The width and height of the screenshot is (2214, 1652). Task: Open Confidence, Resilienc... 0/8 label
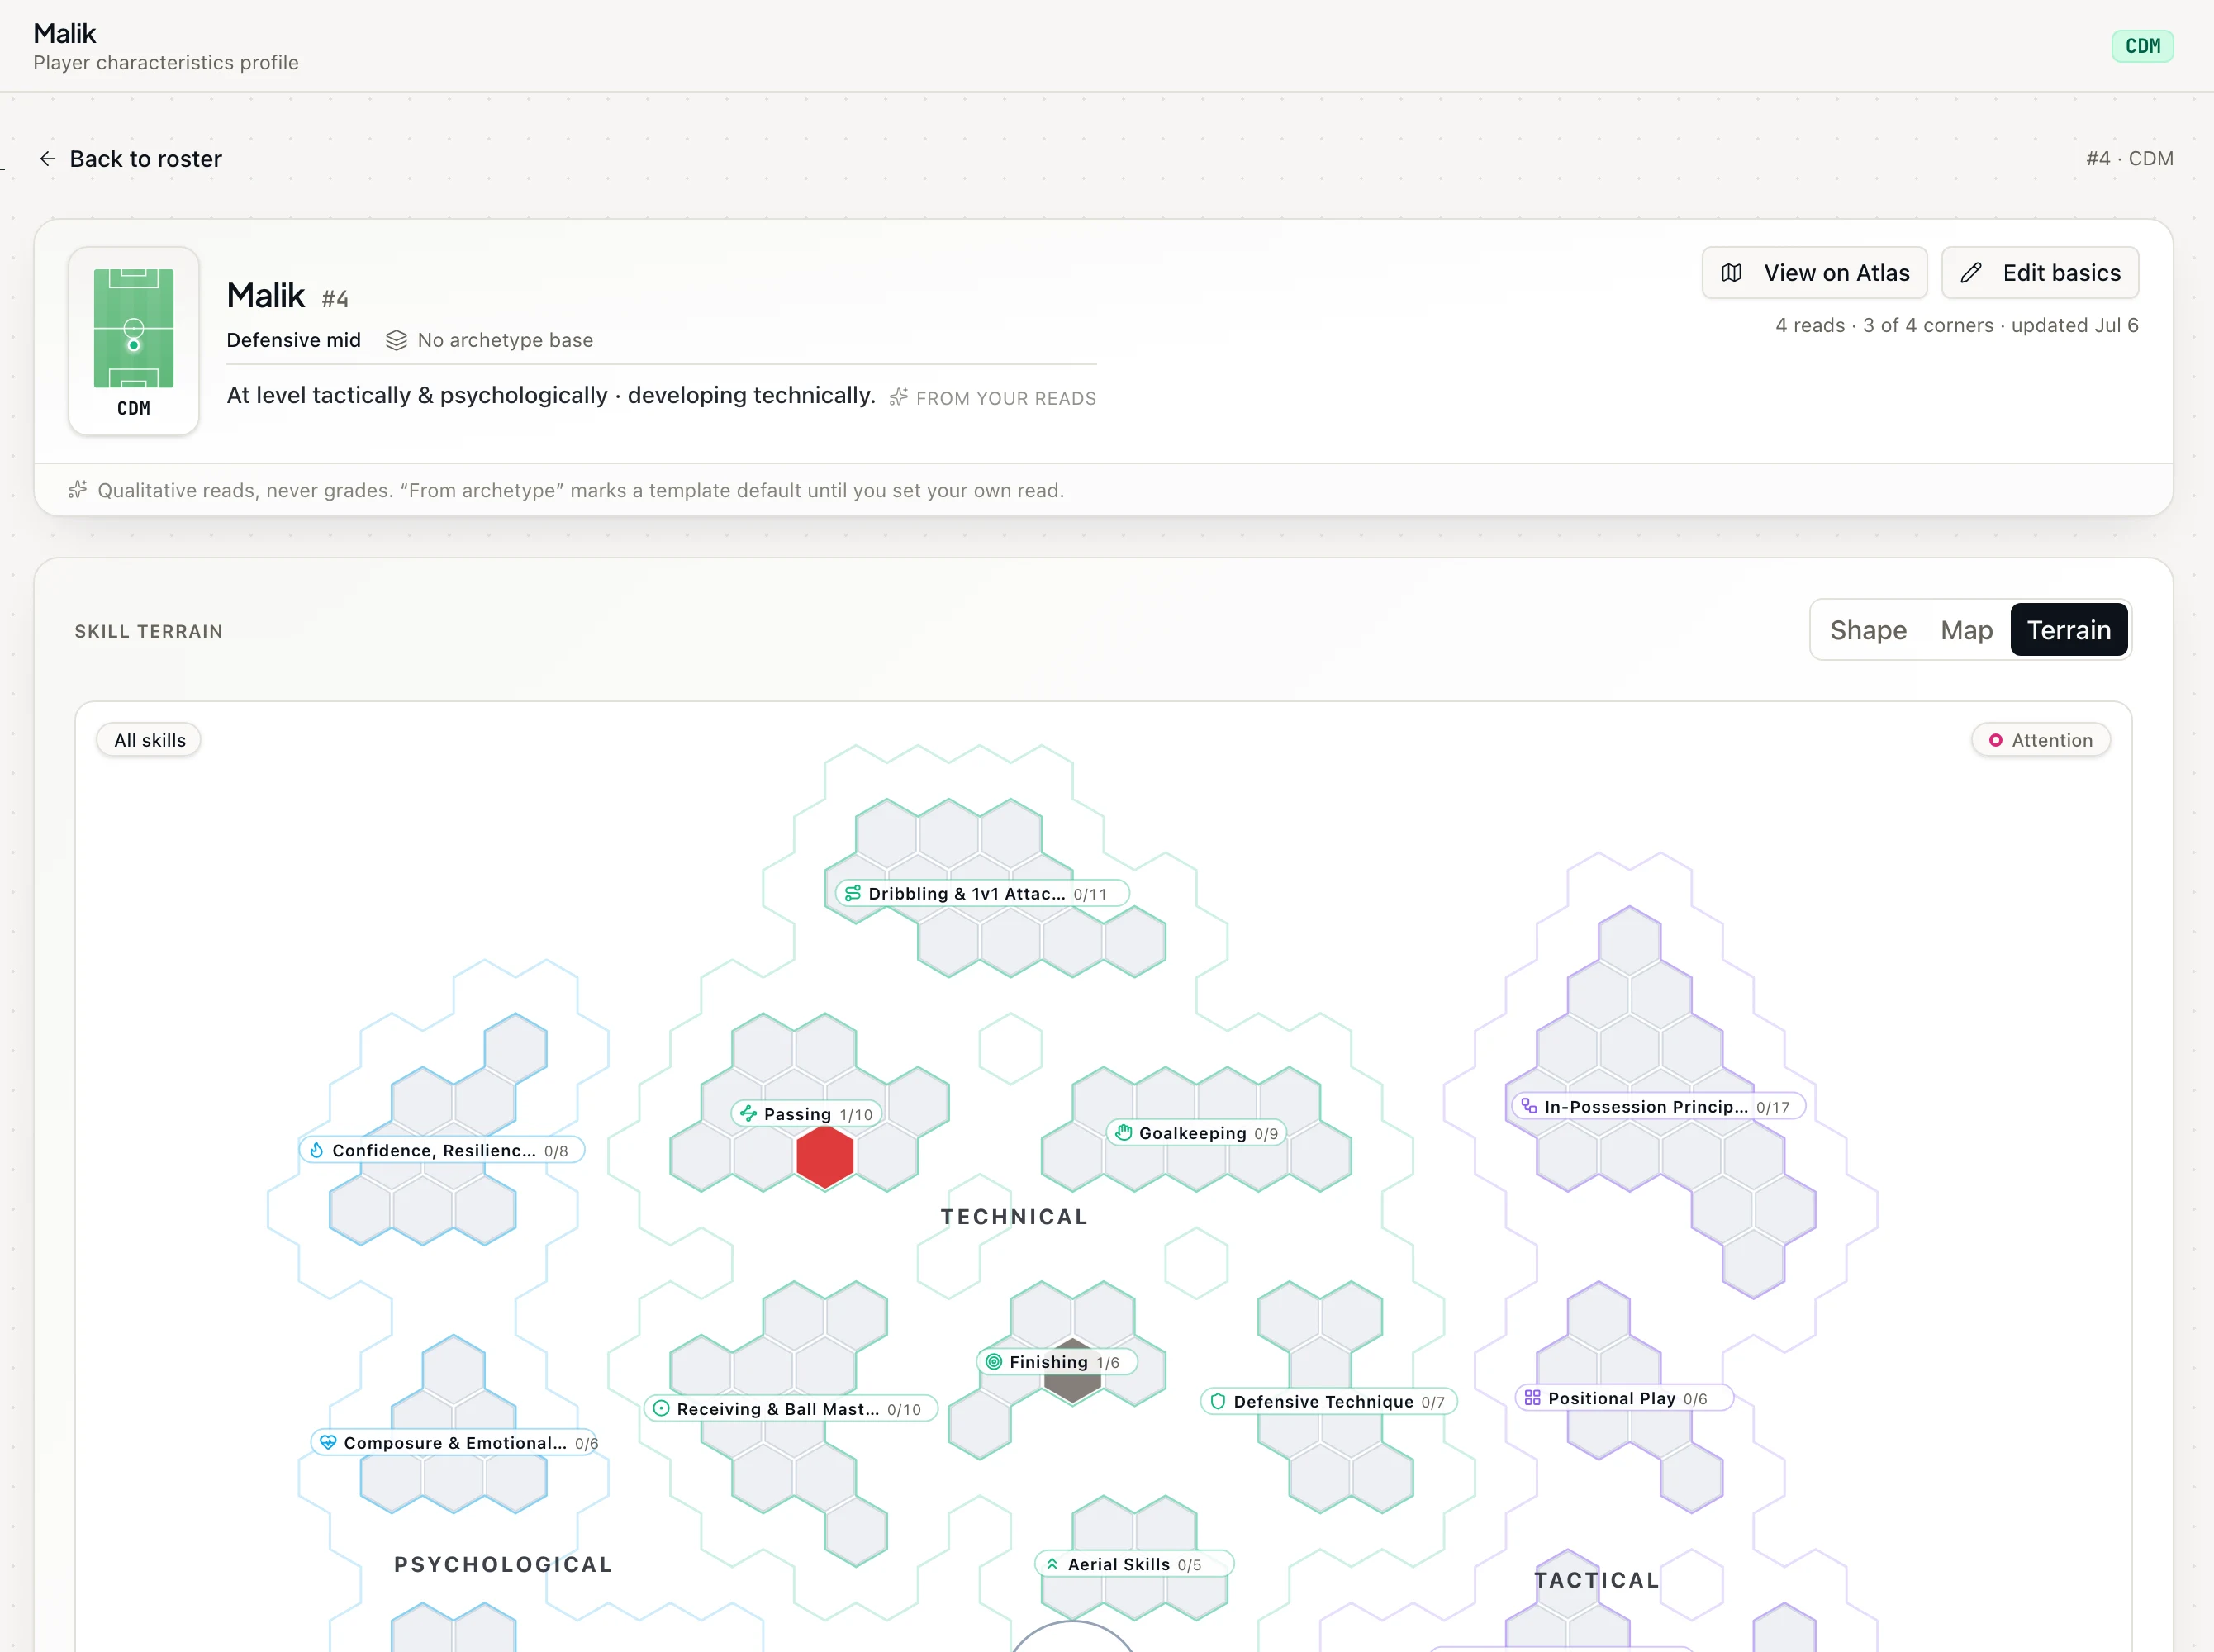click(441, 1150)
